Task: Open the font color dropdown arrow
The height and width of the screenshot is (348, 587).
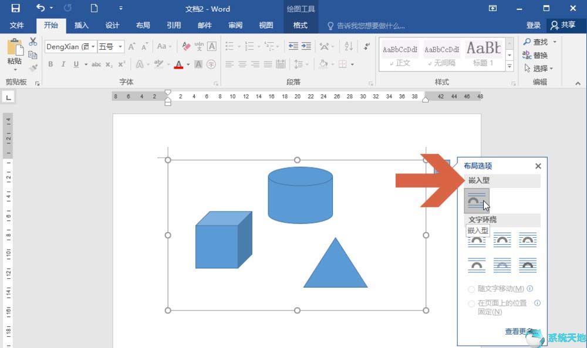Action: click(188, 64)
